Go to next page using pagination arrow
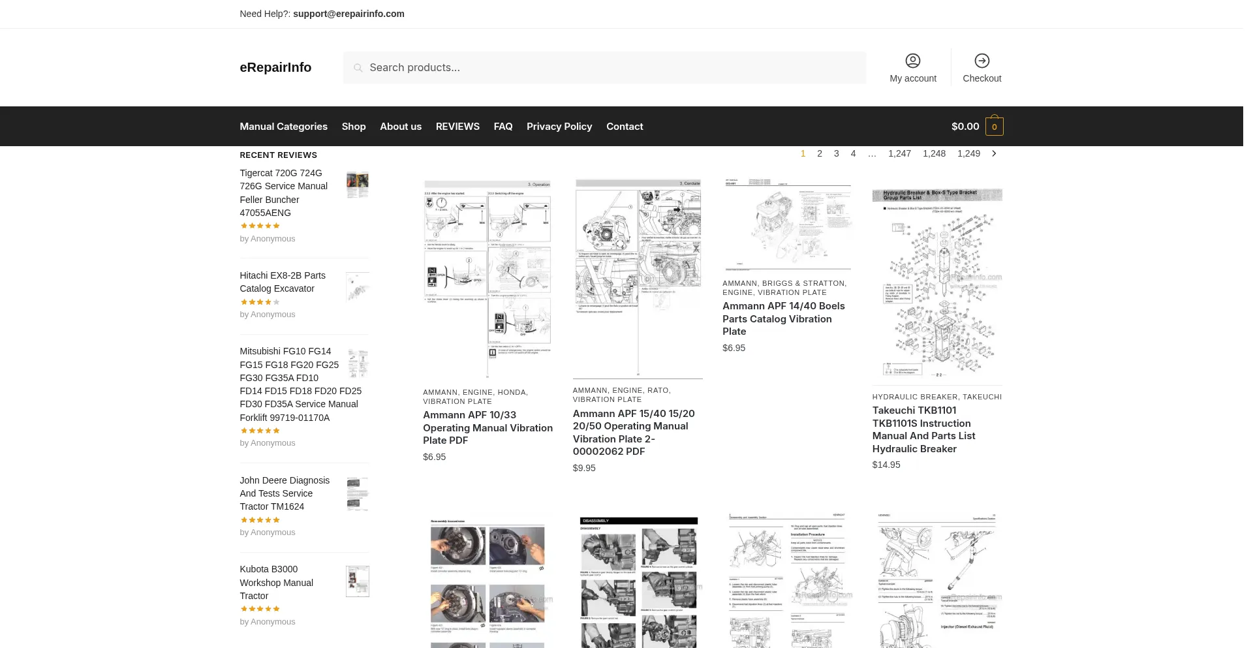The width and height of the screenshot is (1253, 648). point(994,153)
